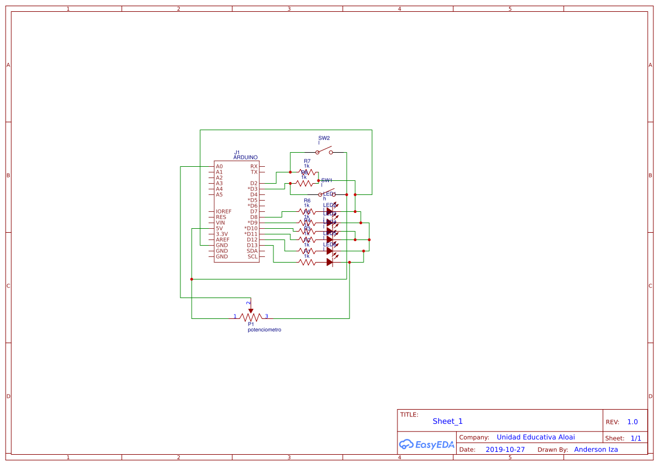
Task: Click the Sheet_1 title text
Action: pos(447,421)
